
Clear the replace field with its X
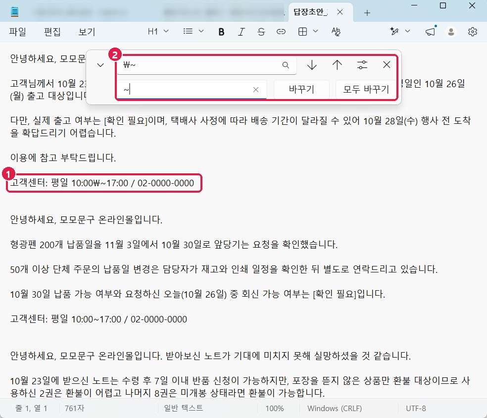tap(256, 90)
